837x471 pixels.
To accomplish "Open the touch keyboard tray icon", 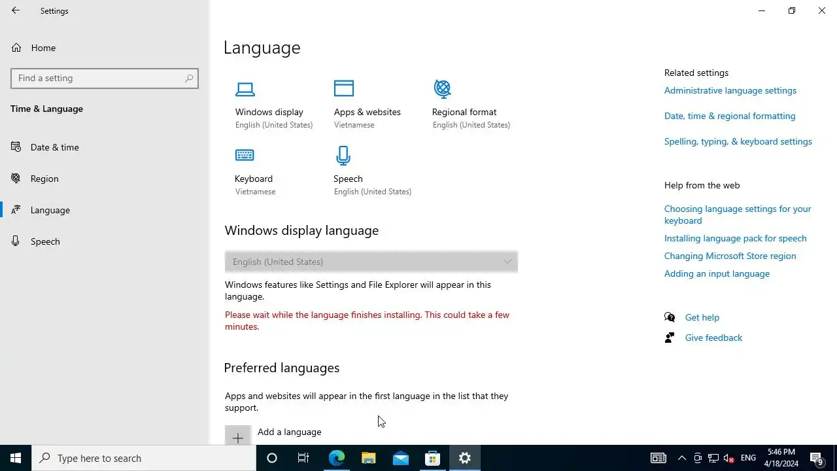I will [x=658, y=458].
